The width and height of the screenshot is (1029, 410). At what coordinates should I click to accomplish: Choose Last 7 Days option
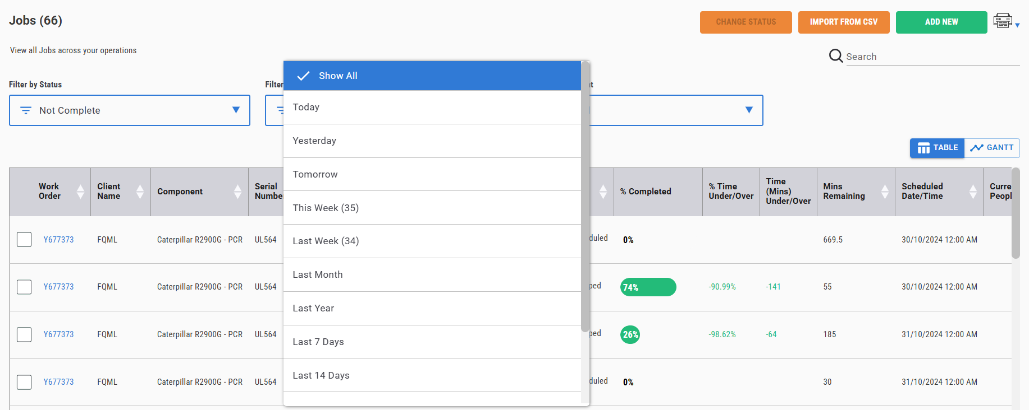(x=318, y=342)
